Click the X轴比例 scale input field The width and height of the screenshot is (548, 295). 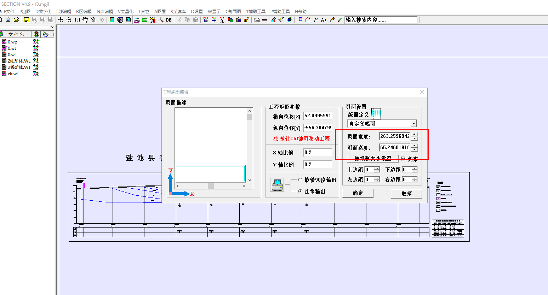tap(318, 152)
